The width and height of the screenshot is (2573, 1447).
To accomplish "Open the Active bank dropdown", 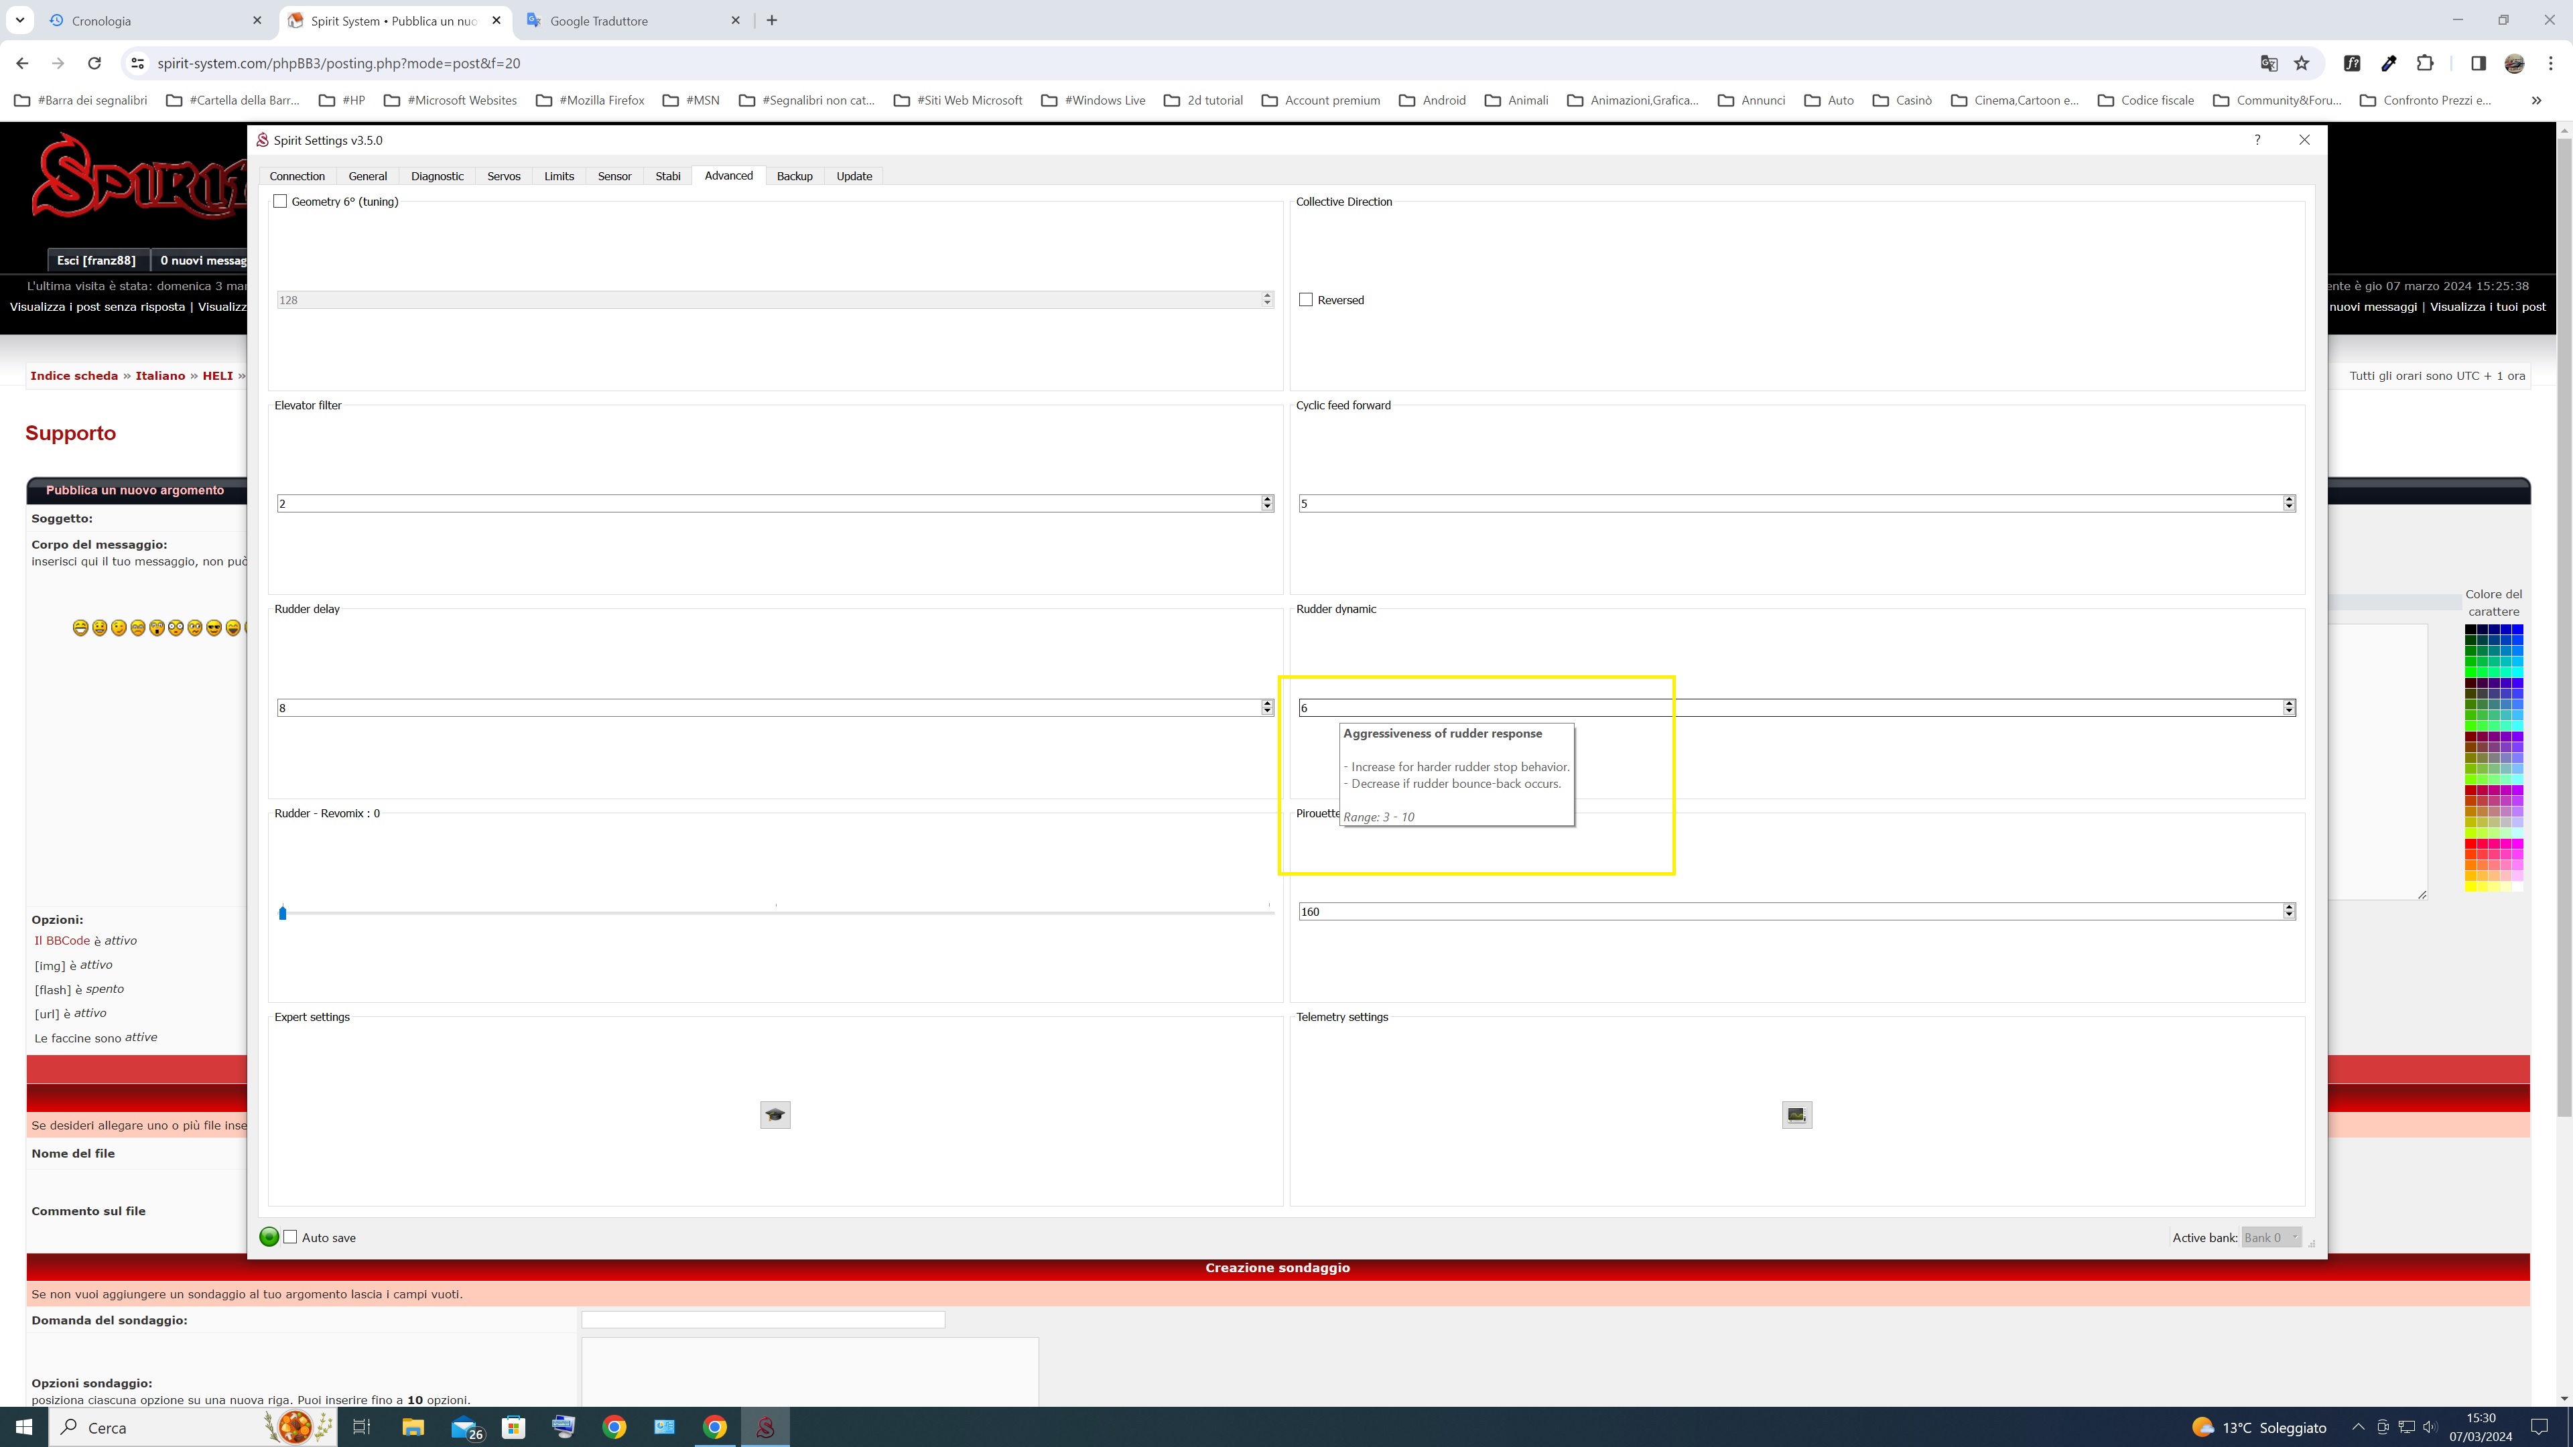I will click(2270, 1237).
